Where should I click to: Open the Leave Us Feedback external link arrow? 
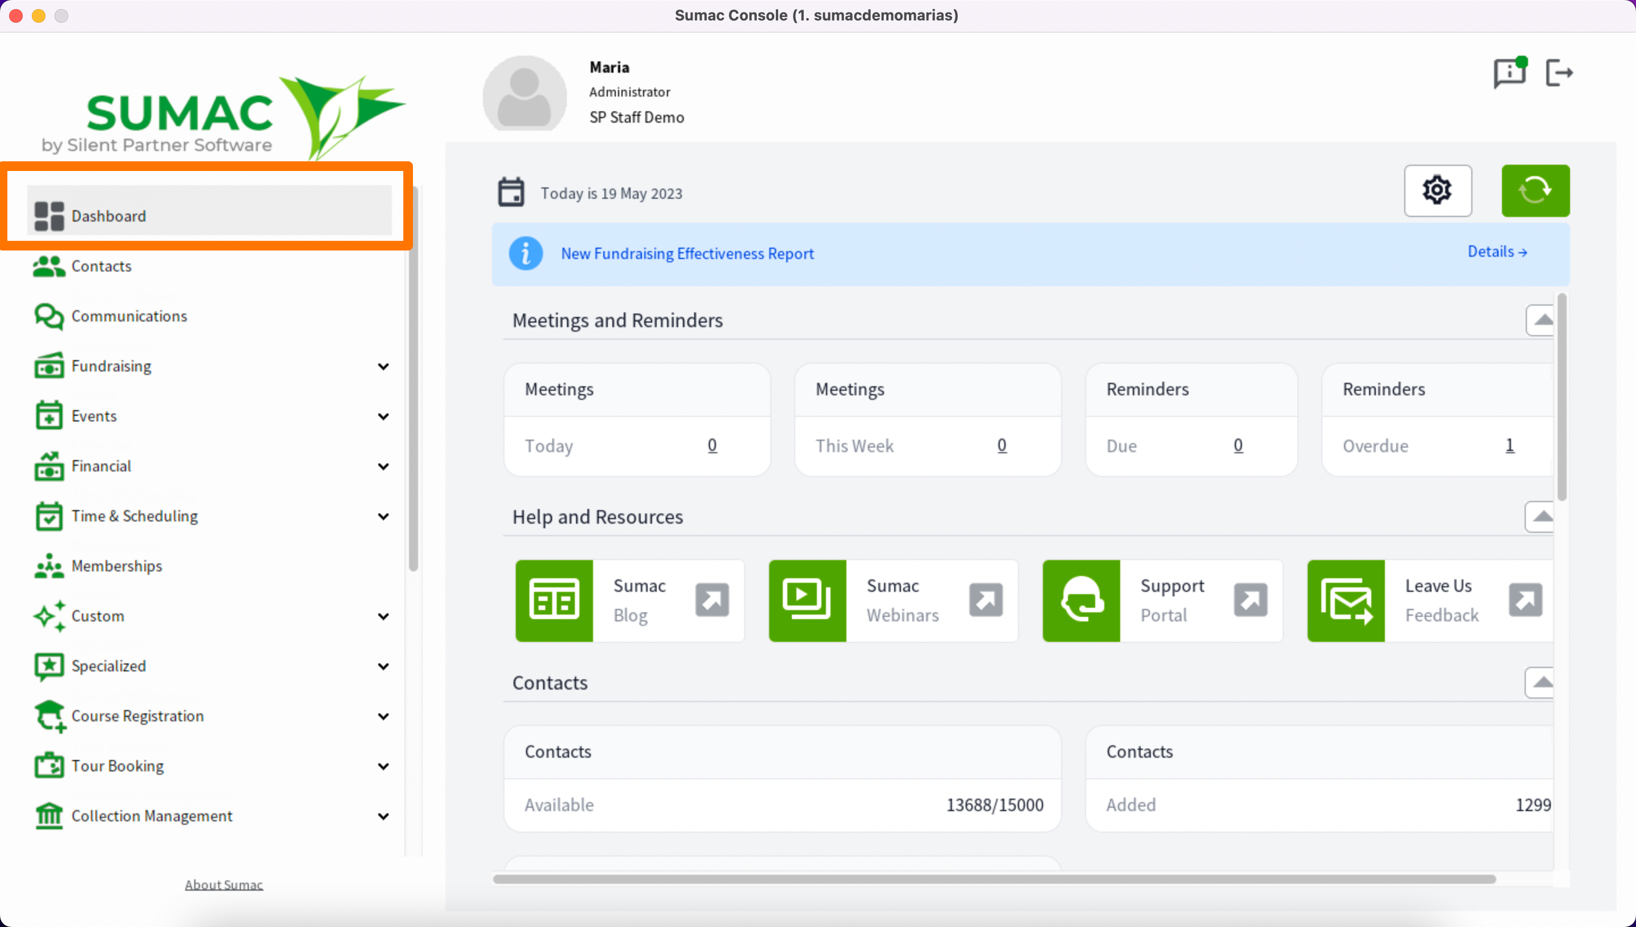coord(1525,600)
